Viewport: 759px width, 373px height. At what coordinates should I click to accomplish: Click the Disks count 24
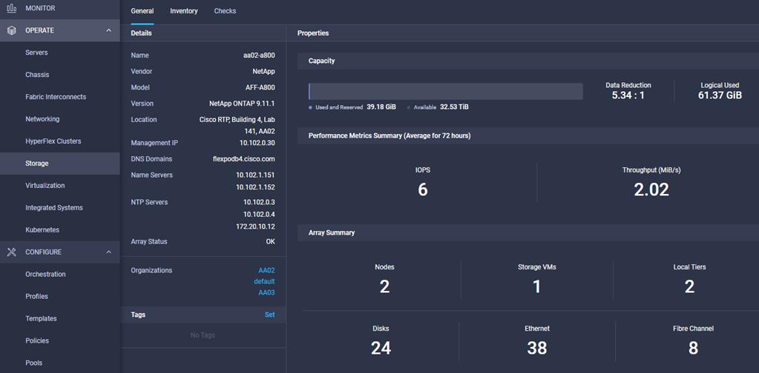[x=381, y=348]
